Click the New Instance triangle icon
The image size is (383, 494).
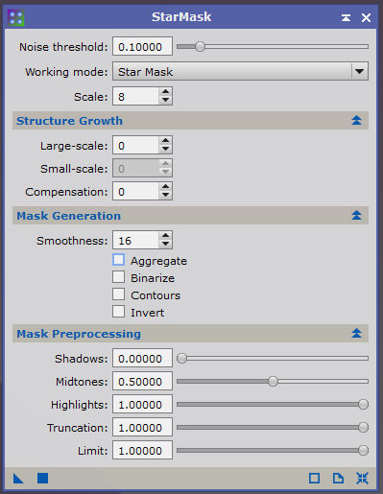coord(18,479)
